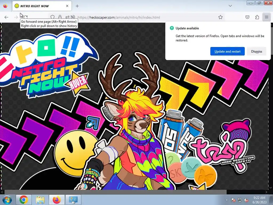Open Windows Explorer from taskbar
Viewport: 273px width, 205px height.
coord(40,200)
